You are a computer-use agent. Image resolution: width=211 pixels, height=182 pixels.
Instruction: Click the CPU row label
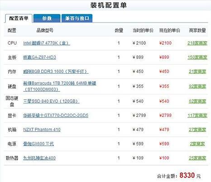(x=12, y=43)
